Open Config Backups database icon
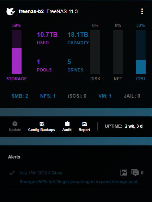The width and height of the screenshot is (152, 202). pyautogui.click(x=42, y=124)
